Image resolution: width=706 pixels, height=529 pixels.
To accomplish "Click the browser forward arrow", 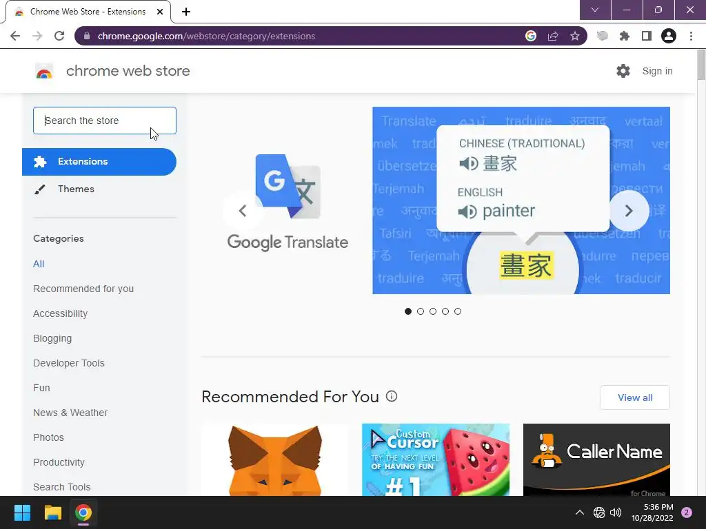I will [x=37, y=36].
